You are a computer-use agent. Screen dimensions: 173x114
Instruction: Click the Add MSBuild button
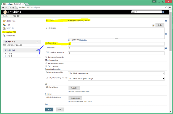coord(75,98)
